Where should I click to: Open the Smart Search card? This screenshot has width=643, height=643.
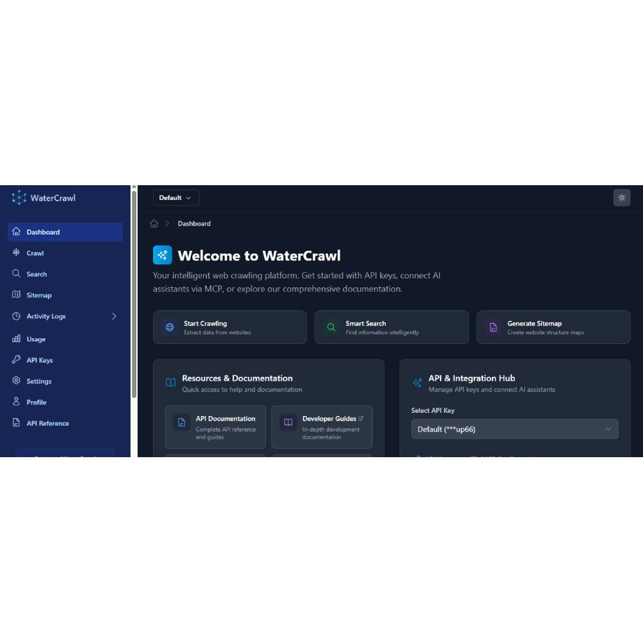click(x=392, y=327)
